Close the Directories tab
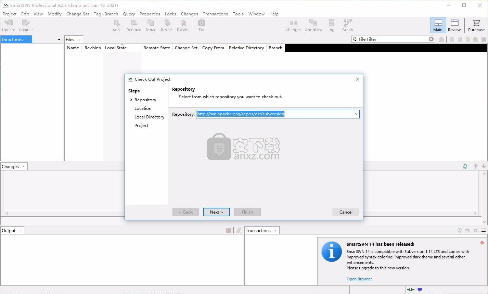The height and width of the screenshot is (294, 488). pos(28,40)
